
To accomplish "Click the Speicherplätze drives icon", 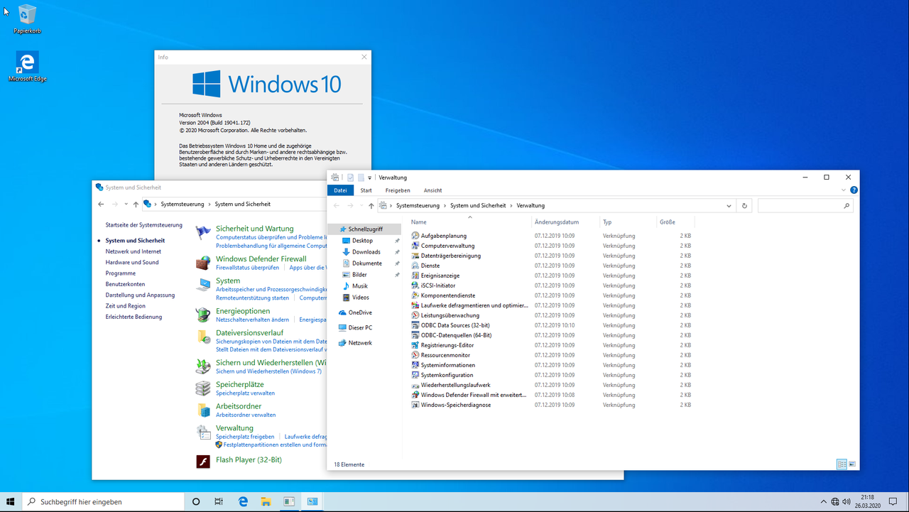I will pyautogui.click(x=203, y=388).
